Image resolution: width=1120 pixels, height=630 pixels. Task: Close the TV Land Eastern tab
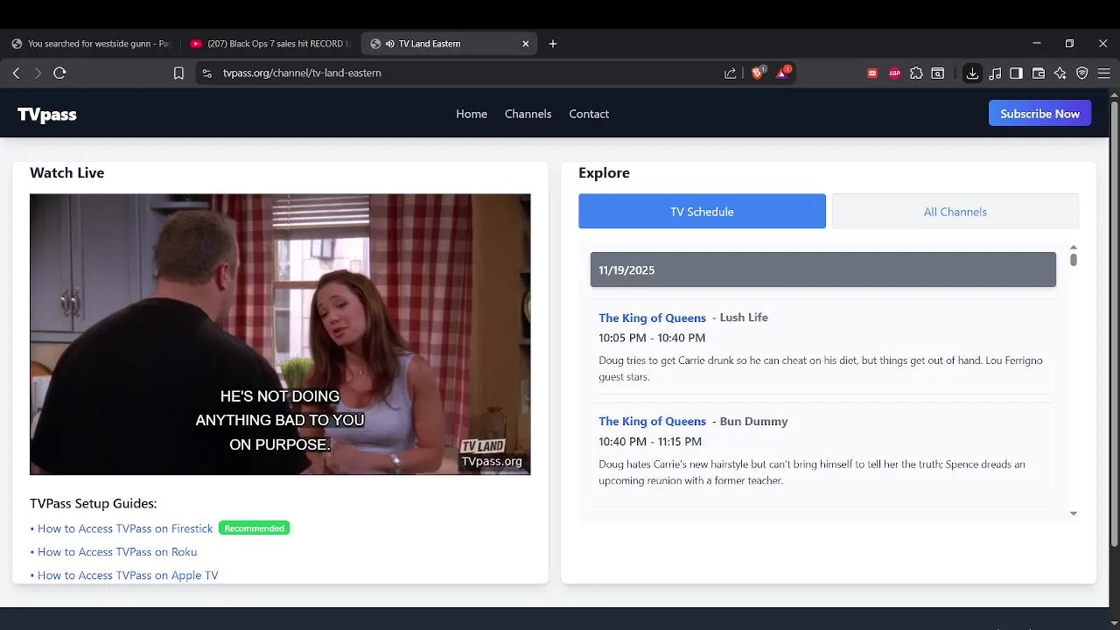pos(526,44)
